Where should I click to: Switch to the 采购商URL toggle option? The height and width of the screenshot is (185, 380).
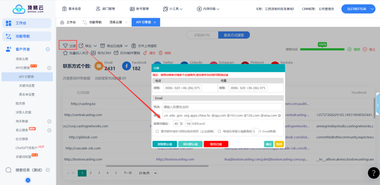202,35
